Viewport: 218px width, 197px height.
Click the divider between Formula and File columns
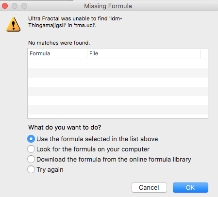[x=87, y=53]
